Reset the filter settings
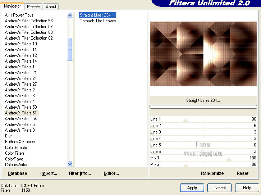Viewport: 261px width, 195px height. tap(242, 173)
